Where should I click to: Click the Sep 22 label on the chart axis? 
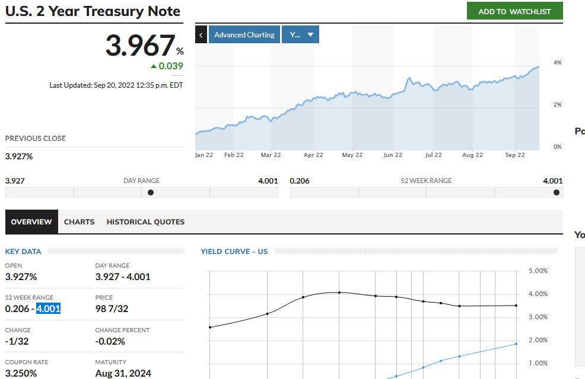click(x=514, y=155)
